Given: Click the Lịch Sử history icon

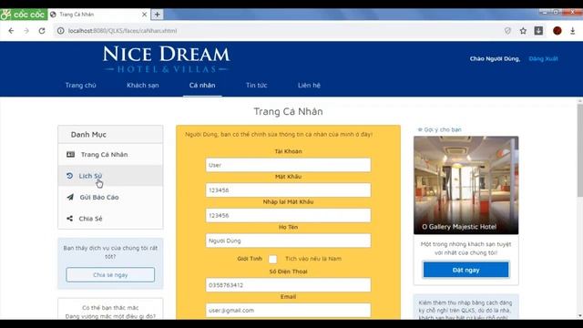Looking at the screenshot, I should point(69,176).
